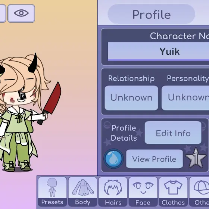Click the View Profile button
The height and width of the screenshot is (209, 209).
point(155,159)
